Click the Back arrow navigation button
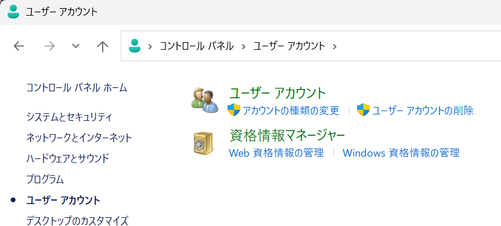 [x=19, y=46]
